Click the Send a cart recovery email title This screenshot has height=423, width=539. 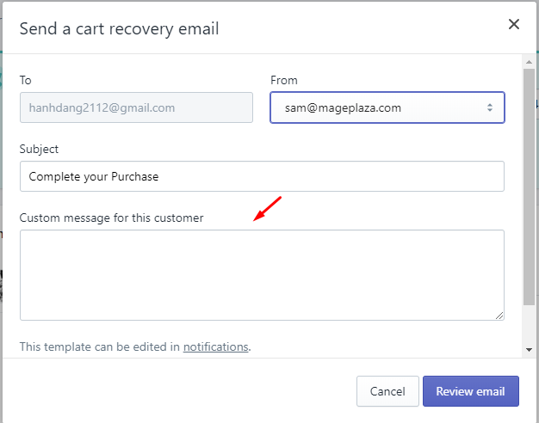pos(119,29)
